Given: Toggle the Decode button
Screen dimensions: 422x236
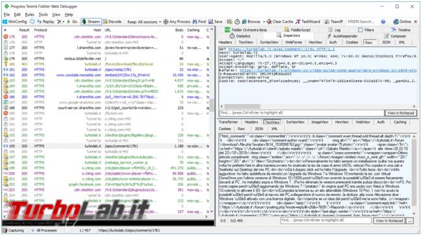Looking at the screenshot, I should click(x=112, y=22).
